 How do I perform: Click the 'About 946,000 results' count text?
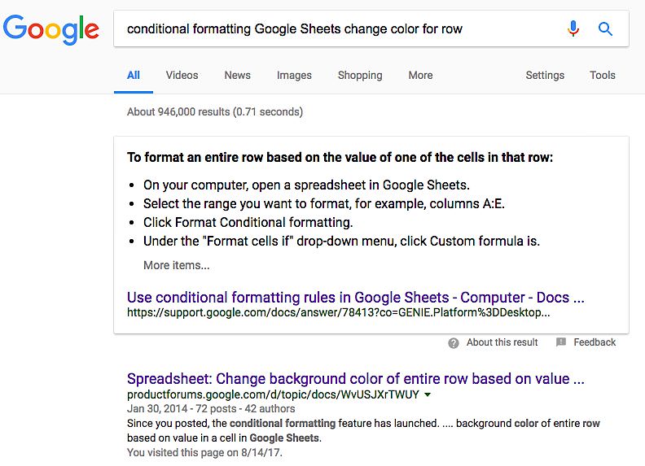click(x=215, y=111)
